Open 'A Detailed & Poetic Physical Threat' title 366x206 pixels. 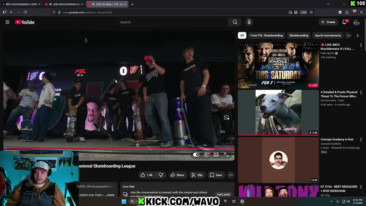click(x=339, y=94)
